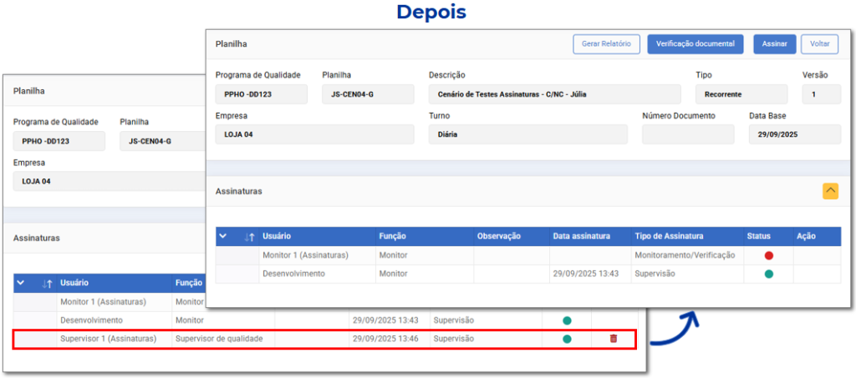
Task: Click the red status dot for Monitor 1
Action: tap(768, 255)
